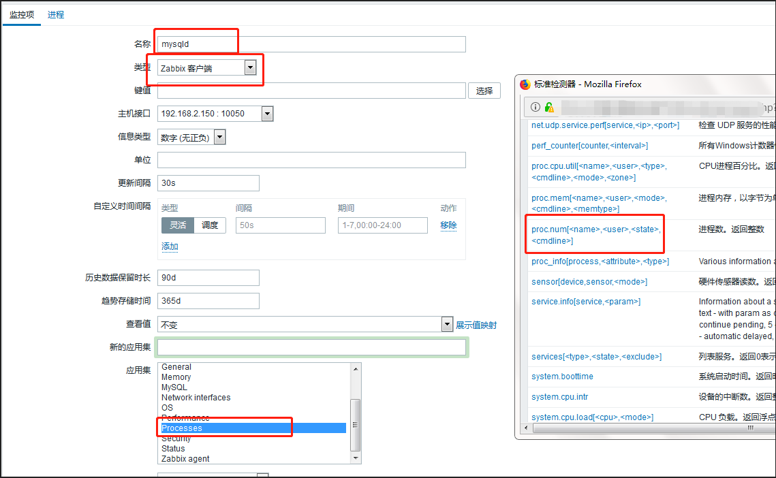Image resolution: width=776 pixels, height=478 pixels.
Task: Click the 应用集 list scroll up arrow
Action: (356, 368)
